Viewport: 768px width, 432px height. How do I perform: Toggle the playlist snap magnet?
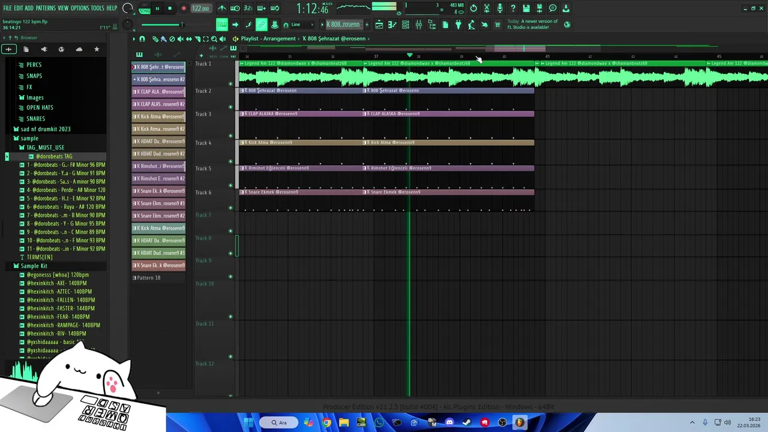(142, 38)
